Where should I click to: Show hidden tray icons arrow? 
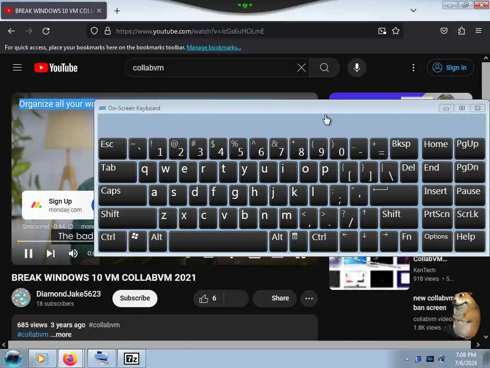point(407,359)
